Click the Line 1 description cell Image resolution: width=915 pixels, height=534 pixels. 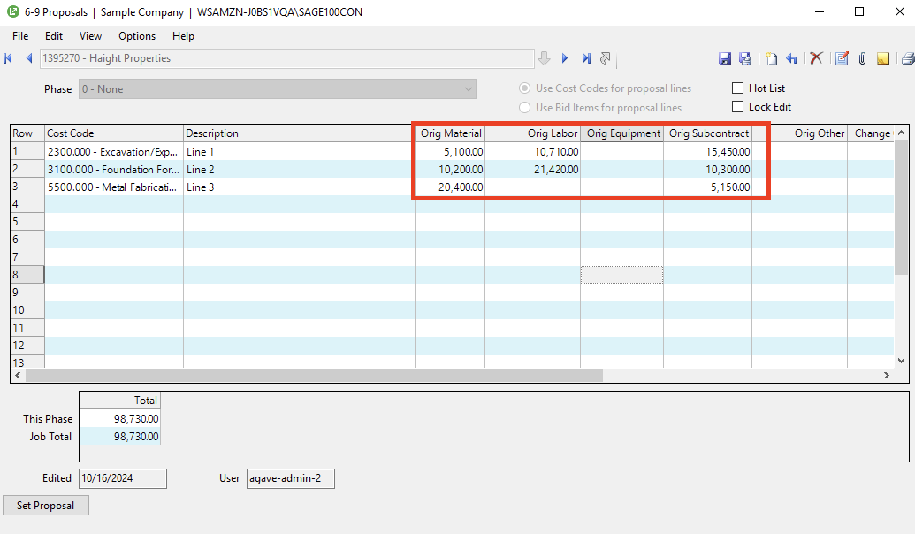(x=299, y=152)
